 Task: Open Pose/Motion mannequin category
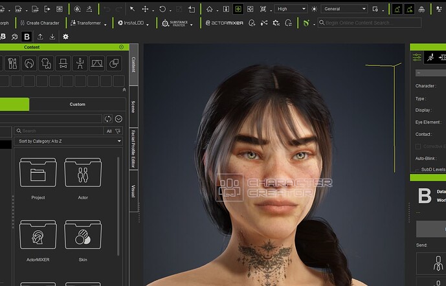[80, 63]
